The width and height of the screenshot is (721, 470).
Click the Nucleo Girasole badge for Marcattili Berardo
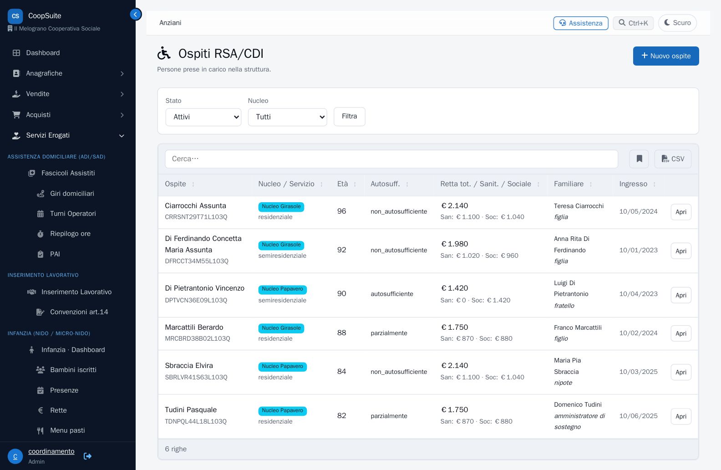281,328
